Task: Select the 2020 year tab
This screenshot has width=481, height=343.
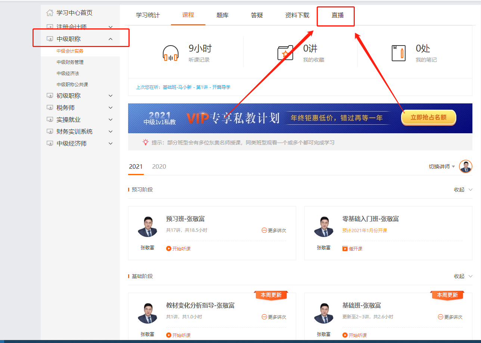Action: pos(159,166)
